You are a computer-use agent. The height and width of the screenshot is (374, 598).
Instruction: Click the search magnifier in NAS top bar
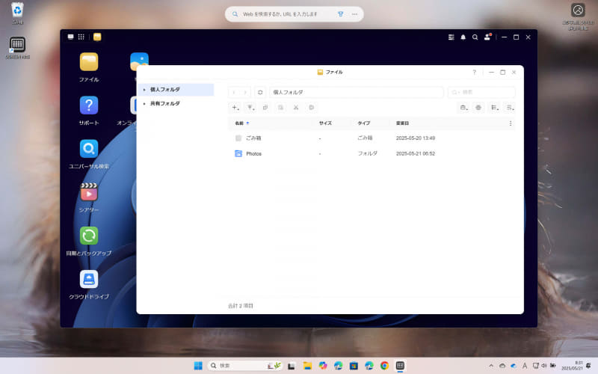(475, 37)
